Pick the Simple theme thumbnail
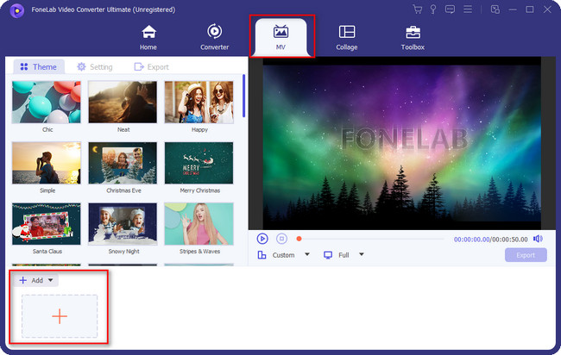 coord(47,163)
